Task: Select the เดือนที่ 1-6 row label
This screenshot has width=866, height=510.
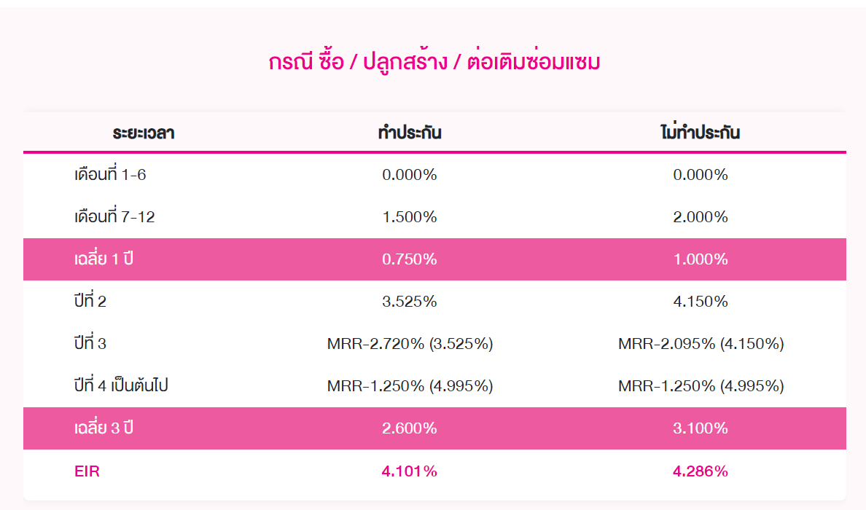Action: coord(115,175)
